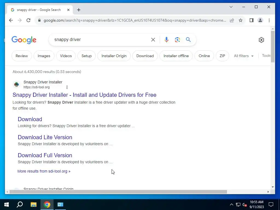280x210 pixels.
Task: Click the forward navigation arrow
Action: [20, 20]
